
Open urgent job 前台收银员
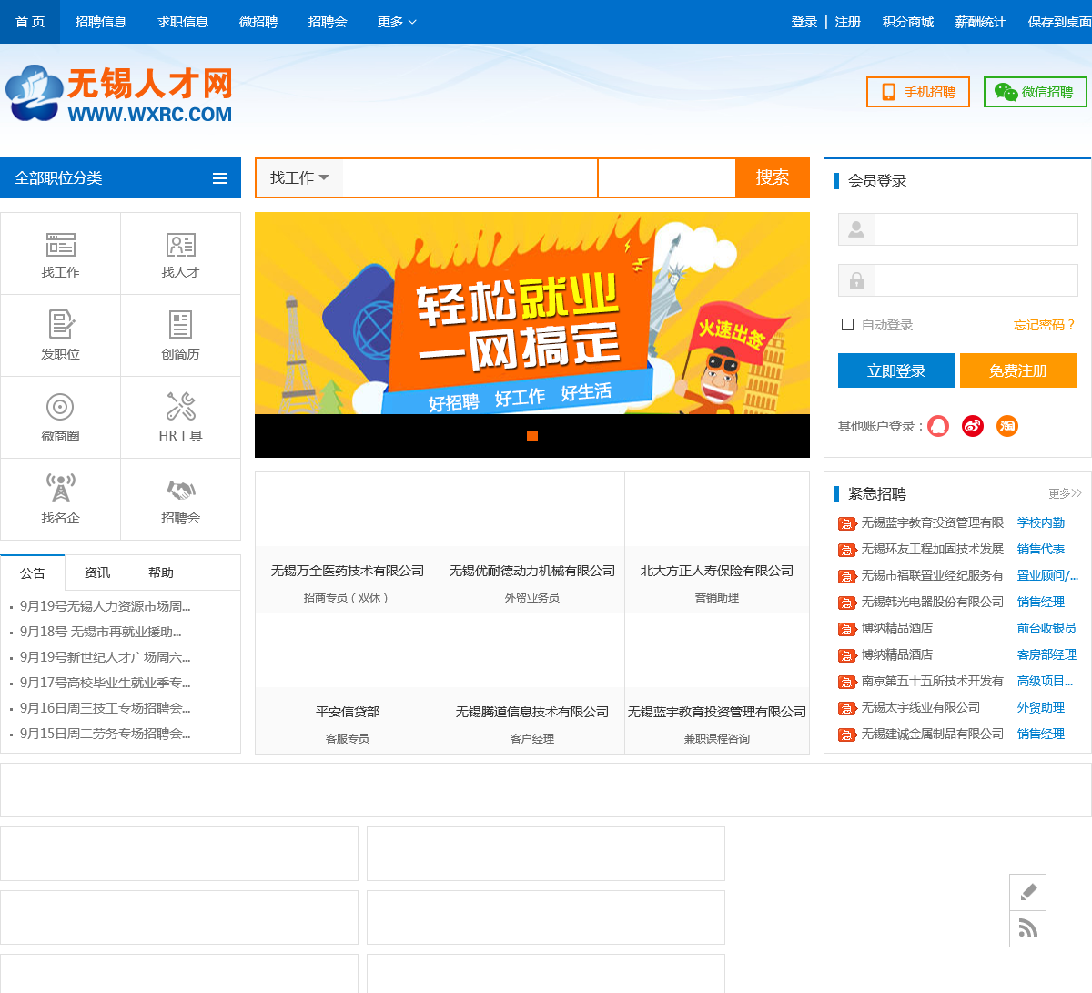(x=1046, y=628)
